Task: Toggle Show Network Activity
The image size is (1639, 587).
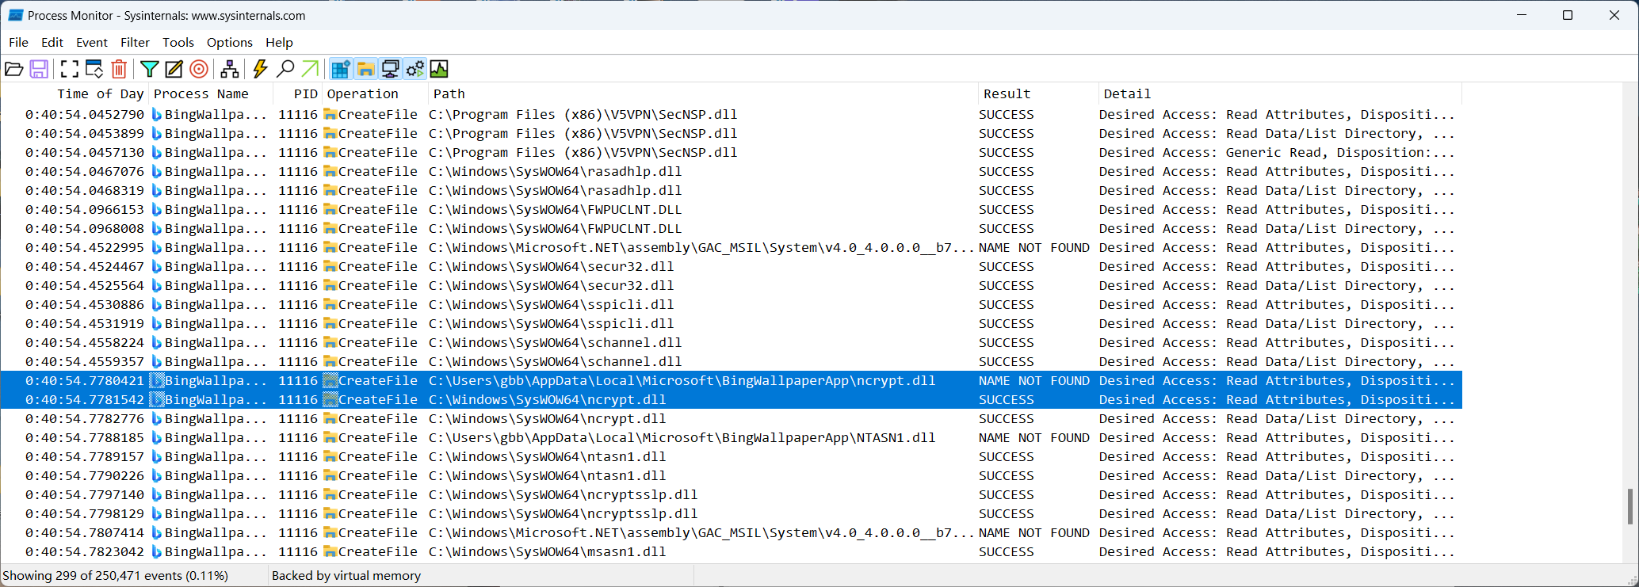Action: coord(390,69)
